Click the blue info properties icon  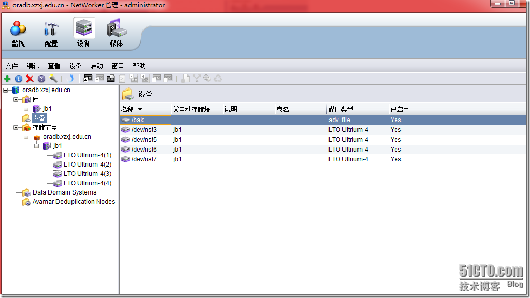[x=19, y=79]
